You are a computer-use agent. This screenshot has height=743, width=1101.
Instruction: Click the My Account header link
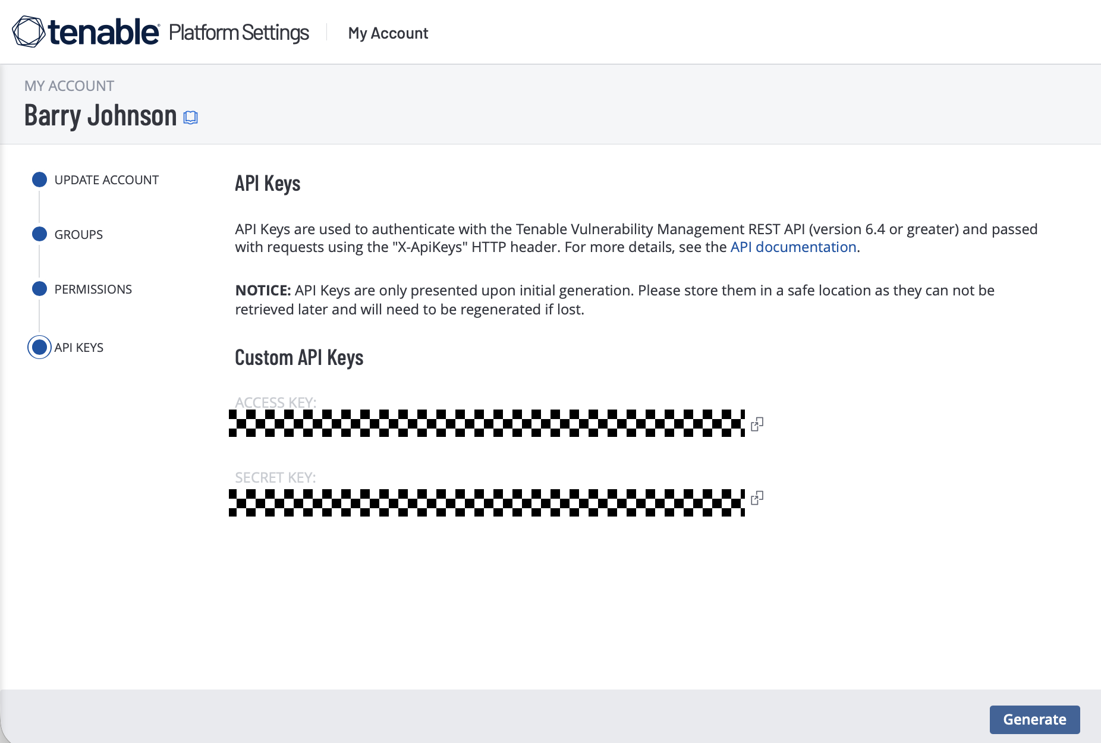(388, 33)
